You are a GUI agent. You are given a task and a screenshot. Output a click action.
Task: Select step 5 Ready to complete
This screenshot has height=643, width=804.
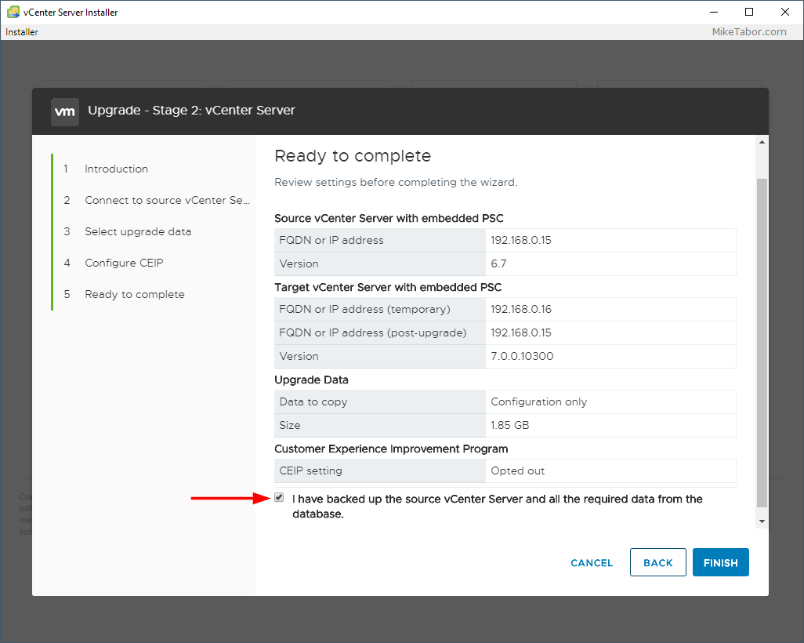(134, 294)
